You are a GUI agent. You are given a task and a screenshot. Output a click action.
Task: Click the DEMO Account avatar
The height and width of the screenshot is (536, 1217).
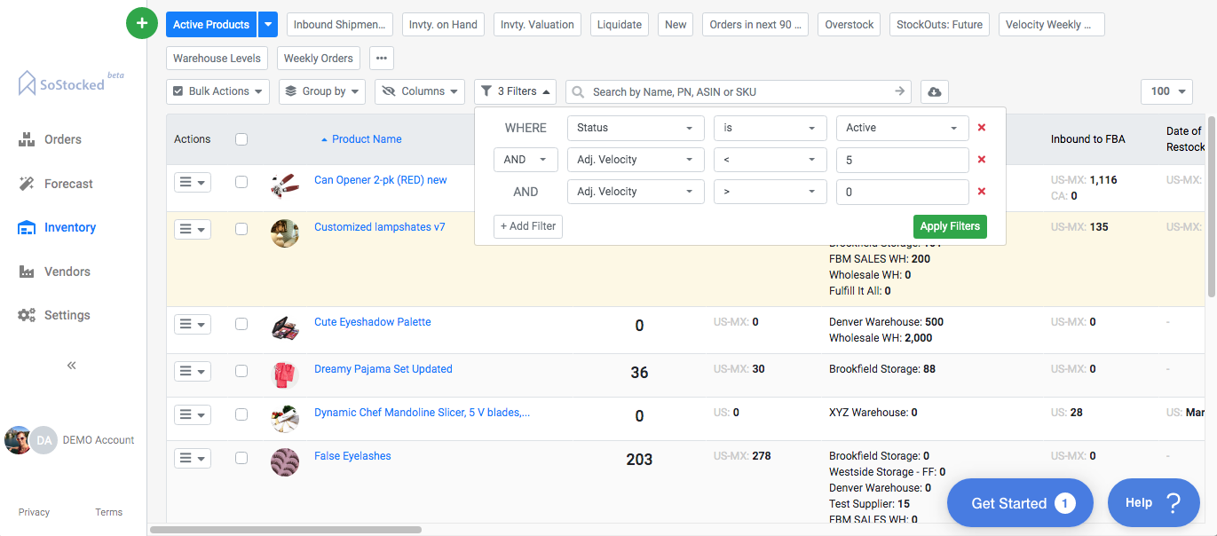pos(44,440)
